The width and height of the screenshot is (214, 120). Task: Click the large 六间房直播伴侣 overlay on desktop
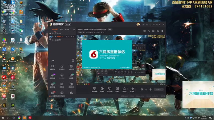tap(198, 94)
